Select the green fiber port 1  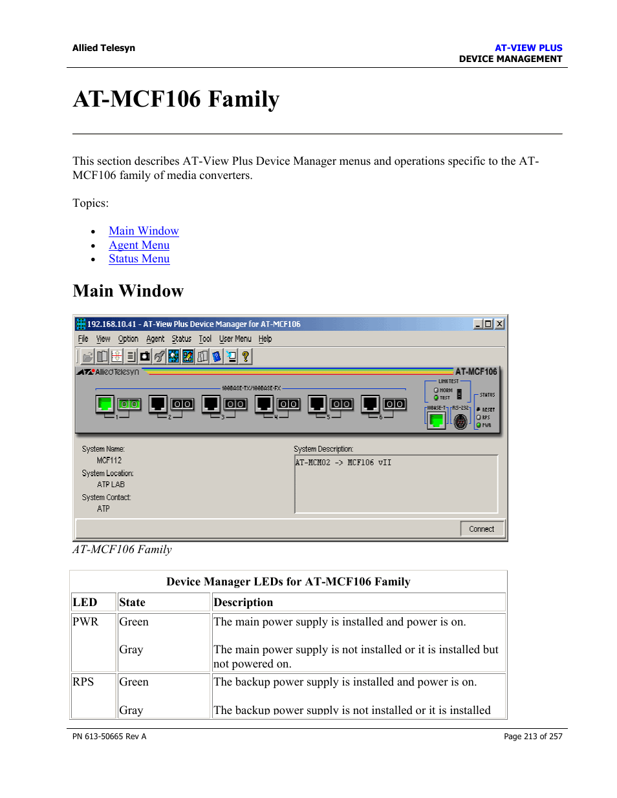point(129,404)
